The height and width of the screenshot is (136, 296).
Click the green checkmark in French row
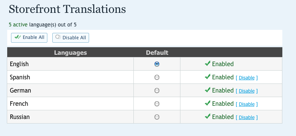(x=207, y=103)
